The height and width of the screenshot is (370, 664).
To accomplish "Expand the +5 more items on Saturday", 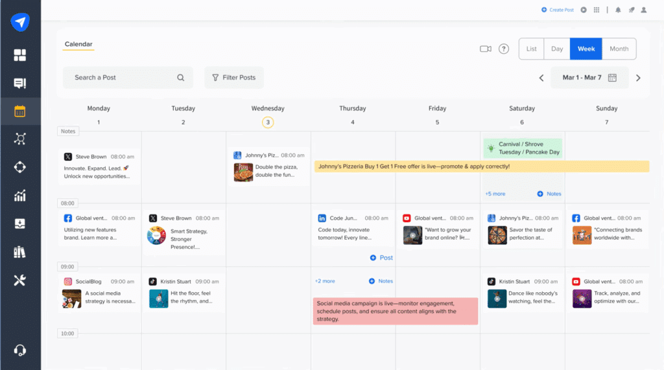I will tap(495, 194).
